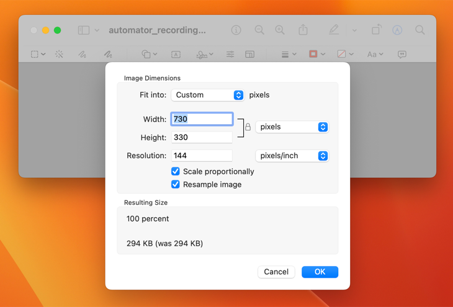The height and width of the screenshot is (307, 453).
Task: Click the search magnifier icon
Action: point(420,30)
